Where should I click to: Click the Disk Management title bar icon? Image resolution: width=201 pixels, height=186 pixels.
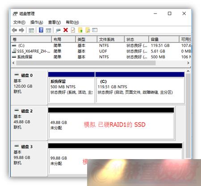(x=15, y=13)
